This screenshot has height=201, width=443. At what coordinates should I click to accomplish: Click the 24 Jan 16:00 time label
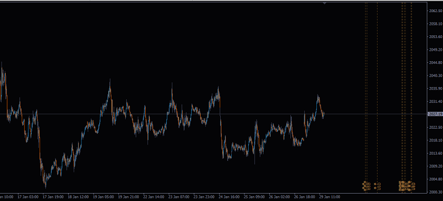(x=229, y=196)
